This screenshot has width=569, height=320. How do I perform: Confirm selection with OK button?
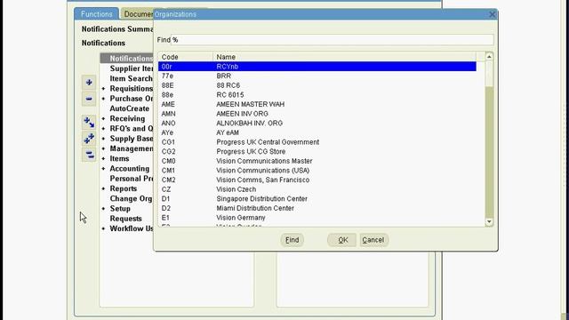click(x=341, y=240)
